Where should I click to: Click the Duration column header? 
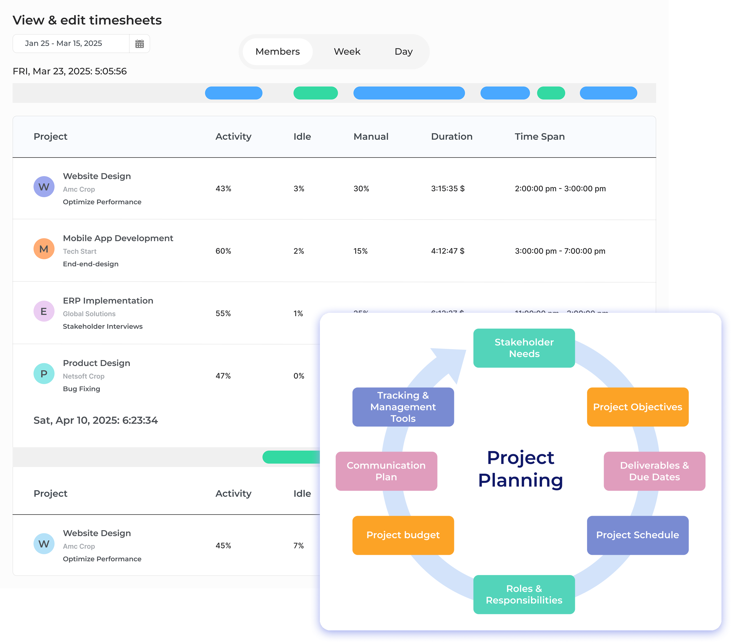click(452, 137)
